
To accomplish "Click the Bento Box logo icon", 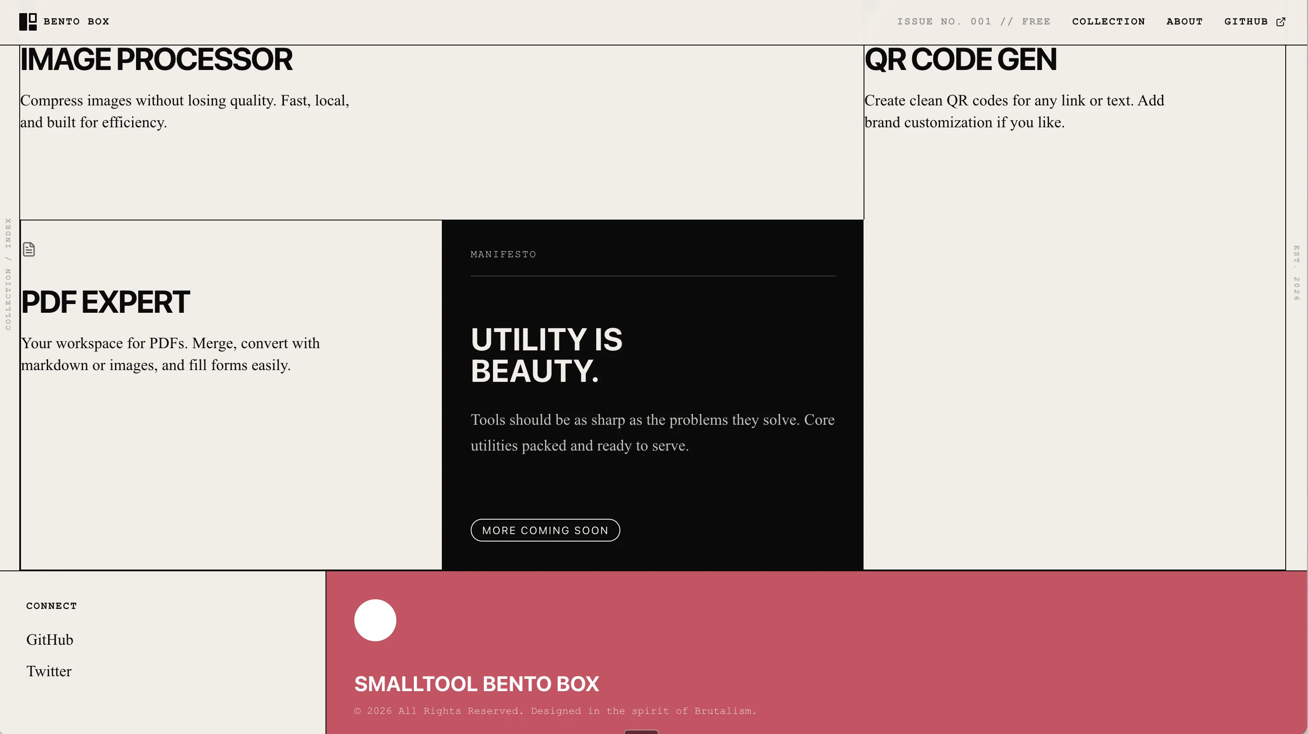I will pyautogui.click(x=28, y=22).
